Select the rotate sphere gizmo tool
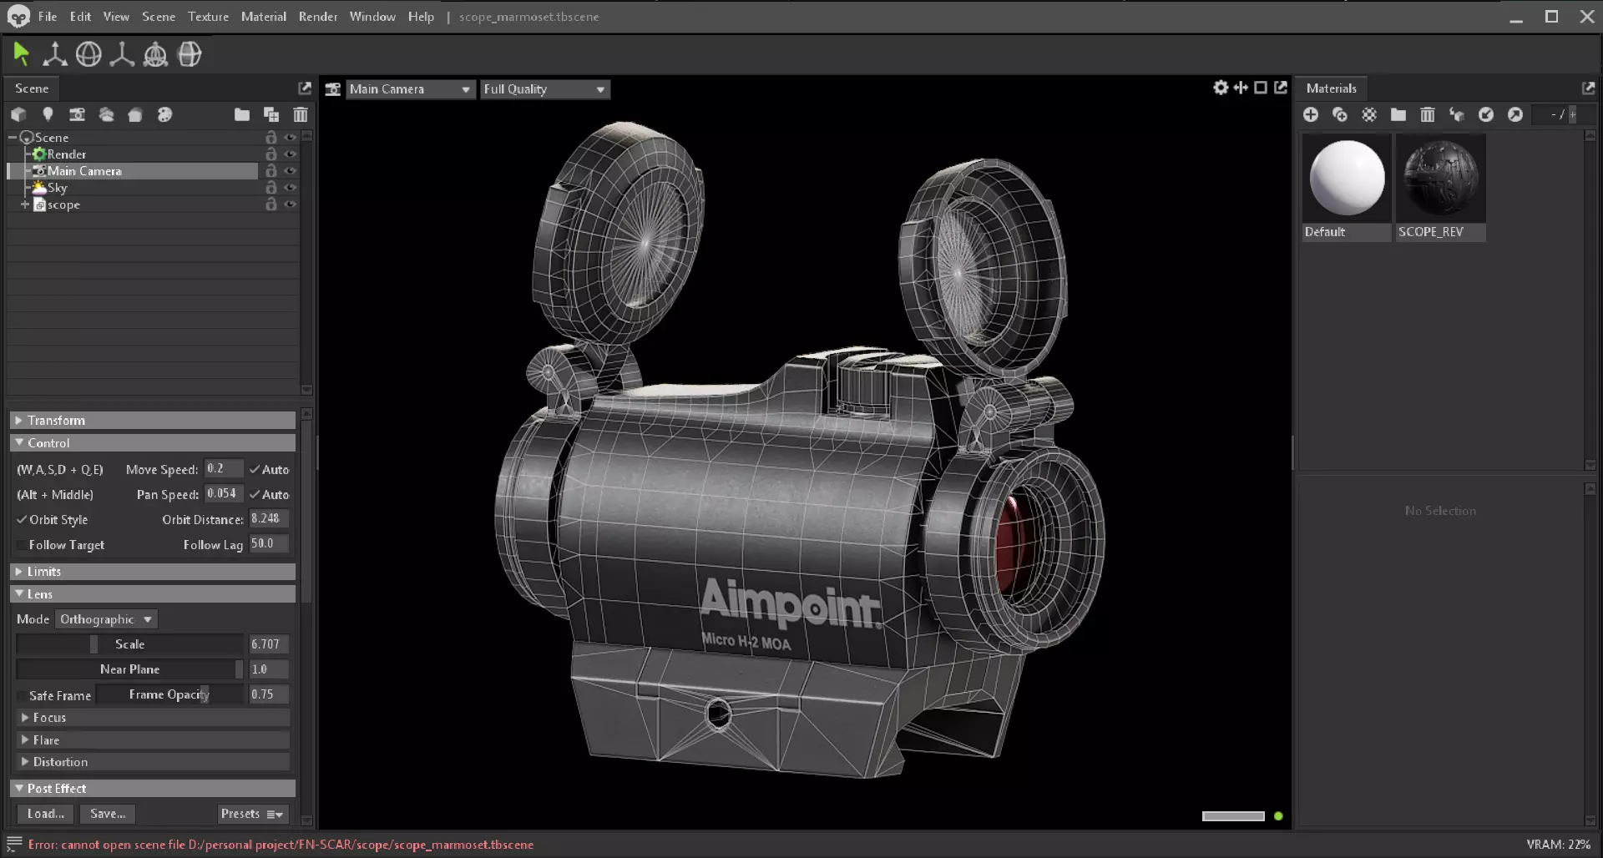This screenshot has width=1603, height=858. tap(88, 54)
